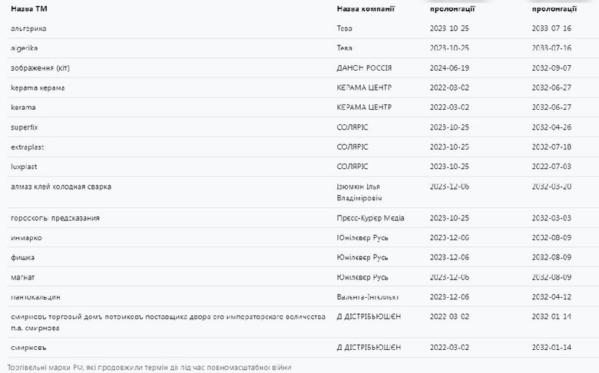Click 'Тева' company in the algerika row

[344, 48]
